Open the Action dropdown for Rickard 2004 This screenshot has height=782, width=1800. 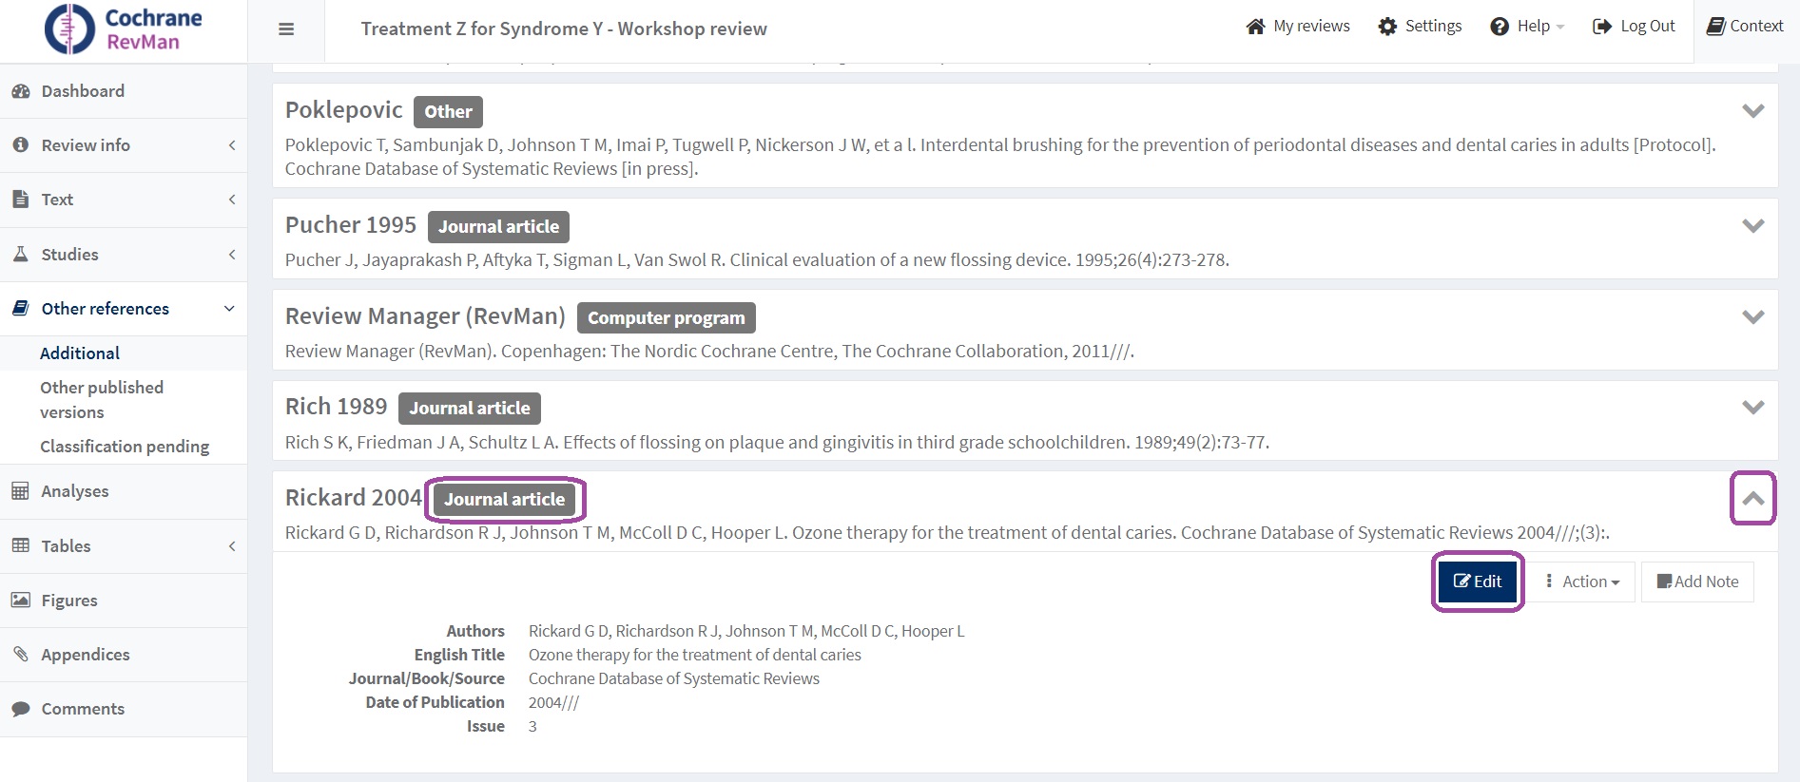click(1583, 582)
